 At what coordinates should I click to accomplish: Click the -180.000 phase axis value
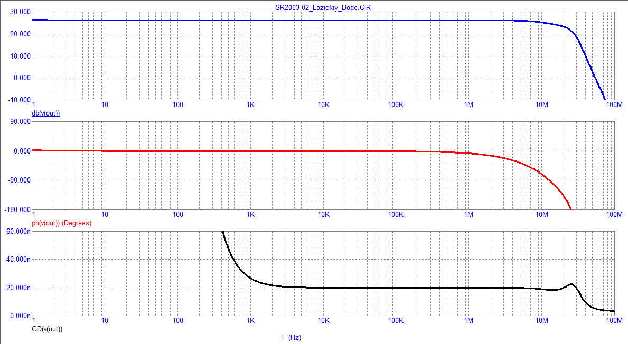click(x=17, y=209)
